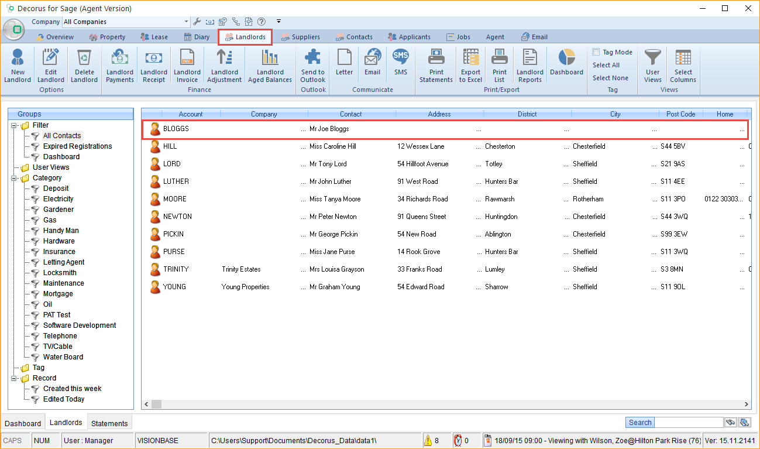Create a Landlord Invoice

[x=187, y=66]
